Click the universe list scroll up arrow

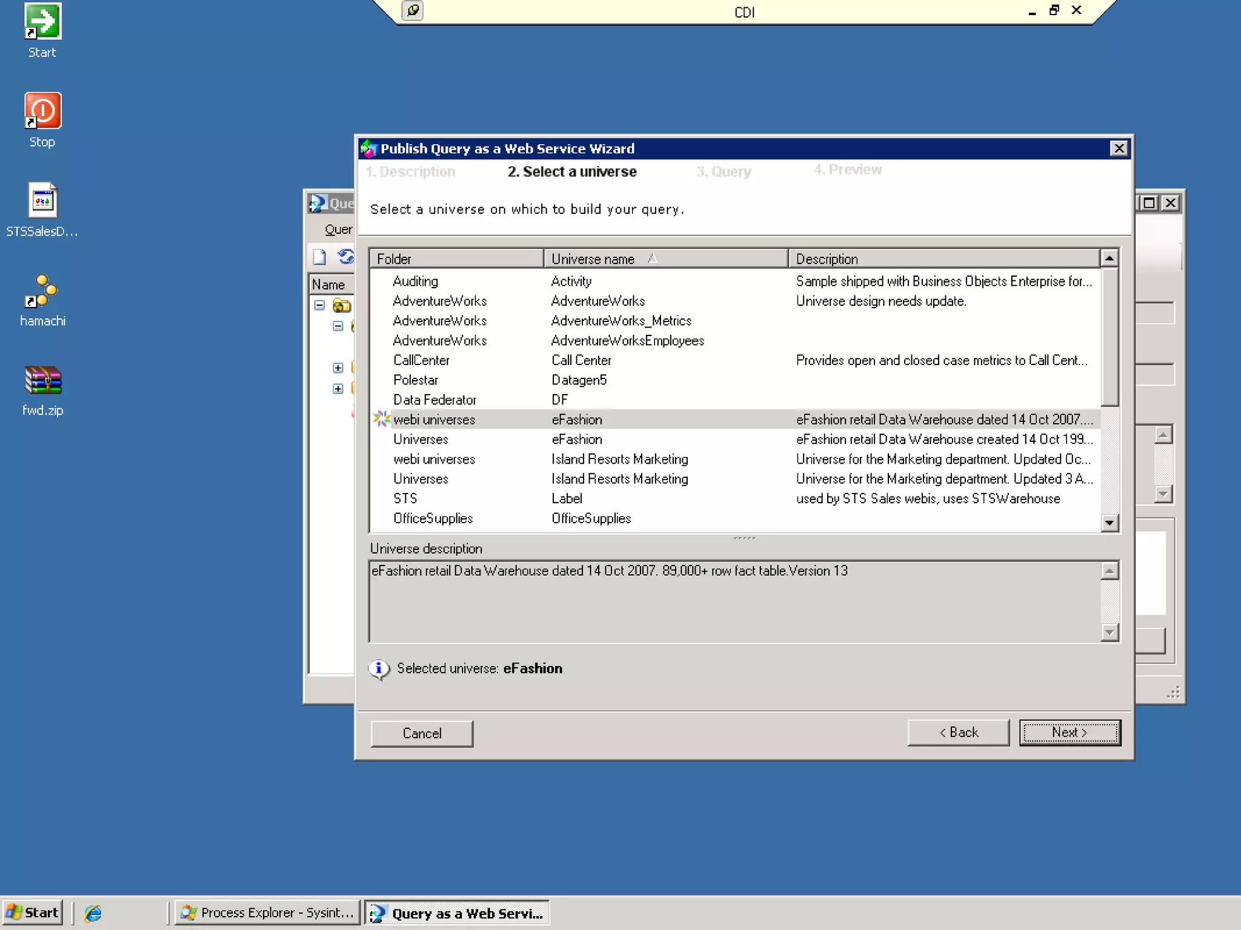[1110, 259]
